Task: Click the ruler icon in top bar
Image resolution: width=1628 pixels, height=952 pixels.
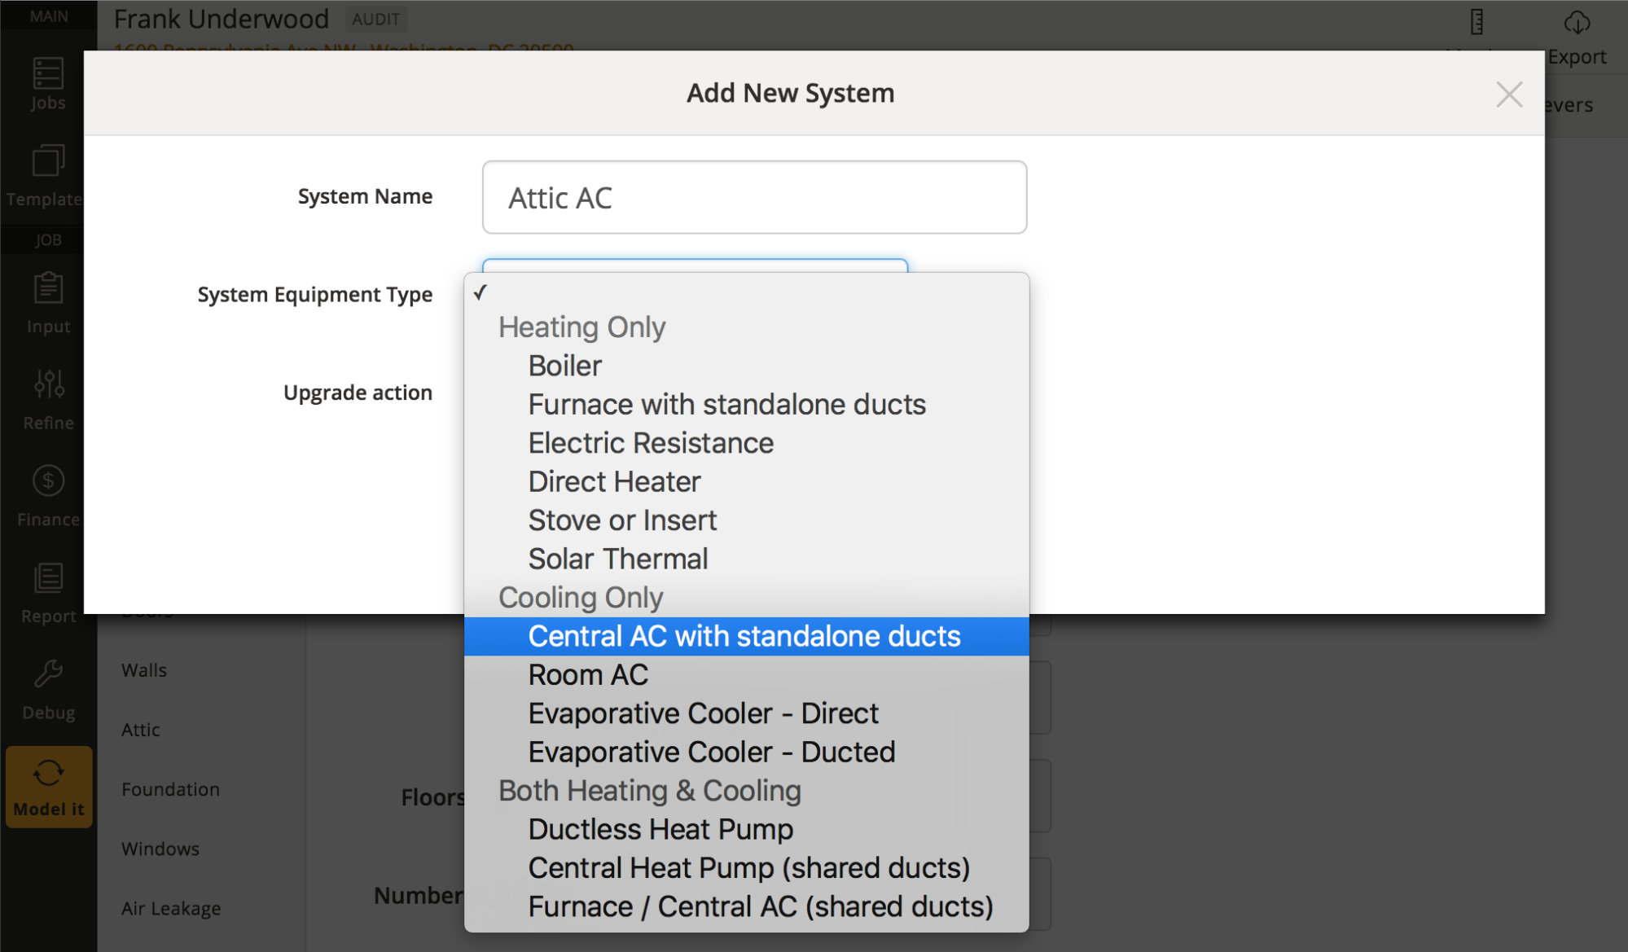Action: (1477, 22)
